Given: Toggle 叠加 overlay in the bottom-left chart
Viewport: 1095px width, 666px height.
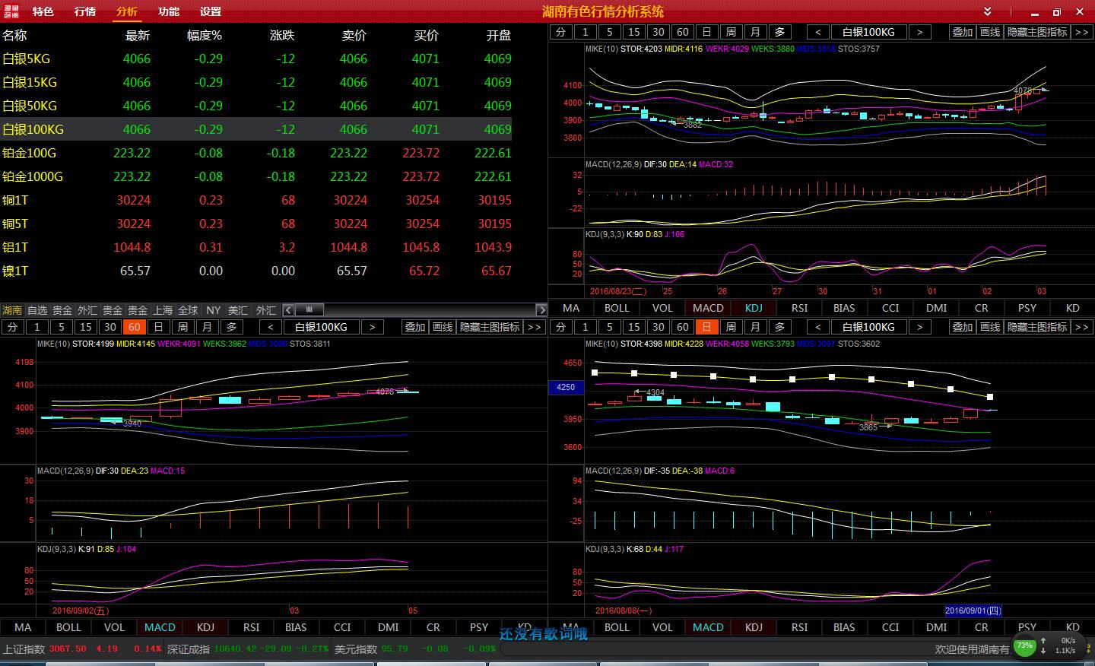Looking at the screenshot, I should pos(414,327).
